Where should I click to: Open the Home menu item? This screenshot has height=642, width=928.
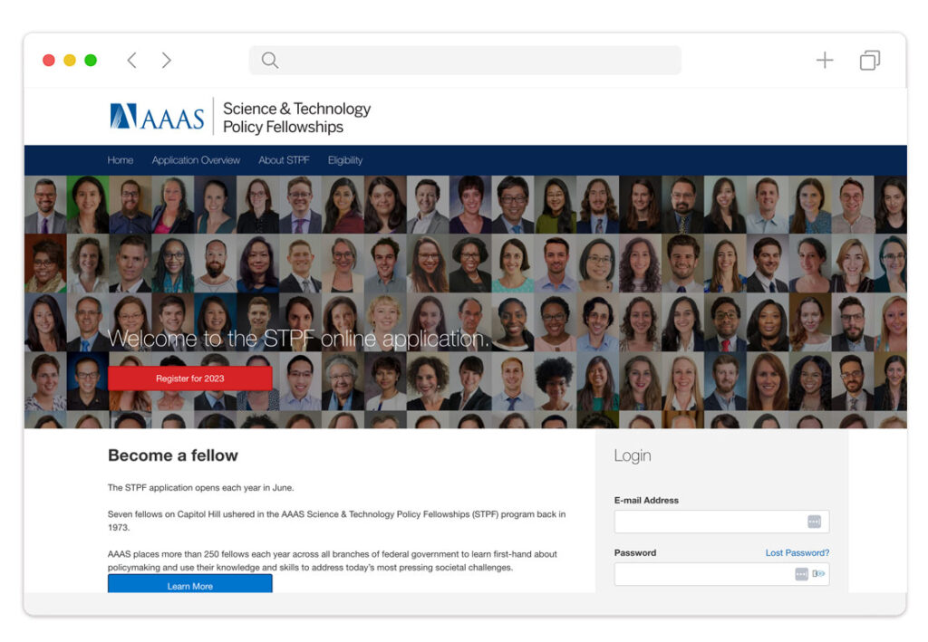point(121,160)
